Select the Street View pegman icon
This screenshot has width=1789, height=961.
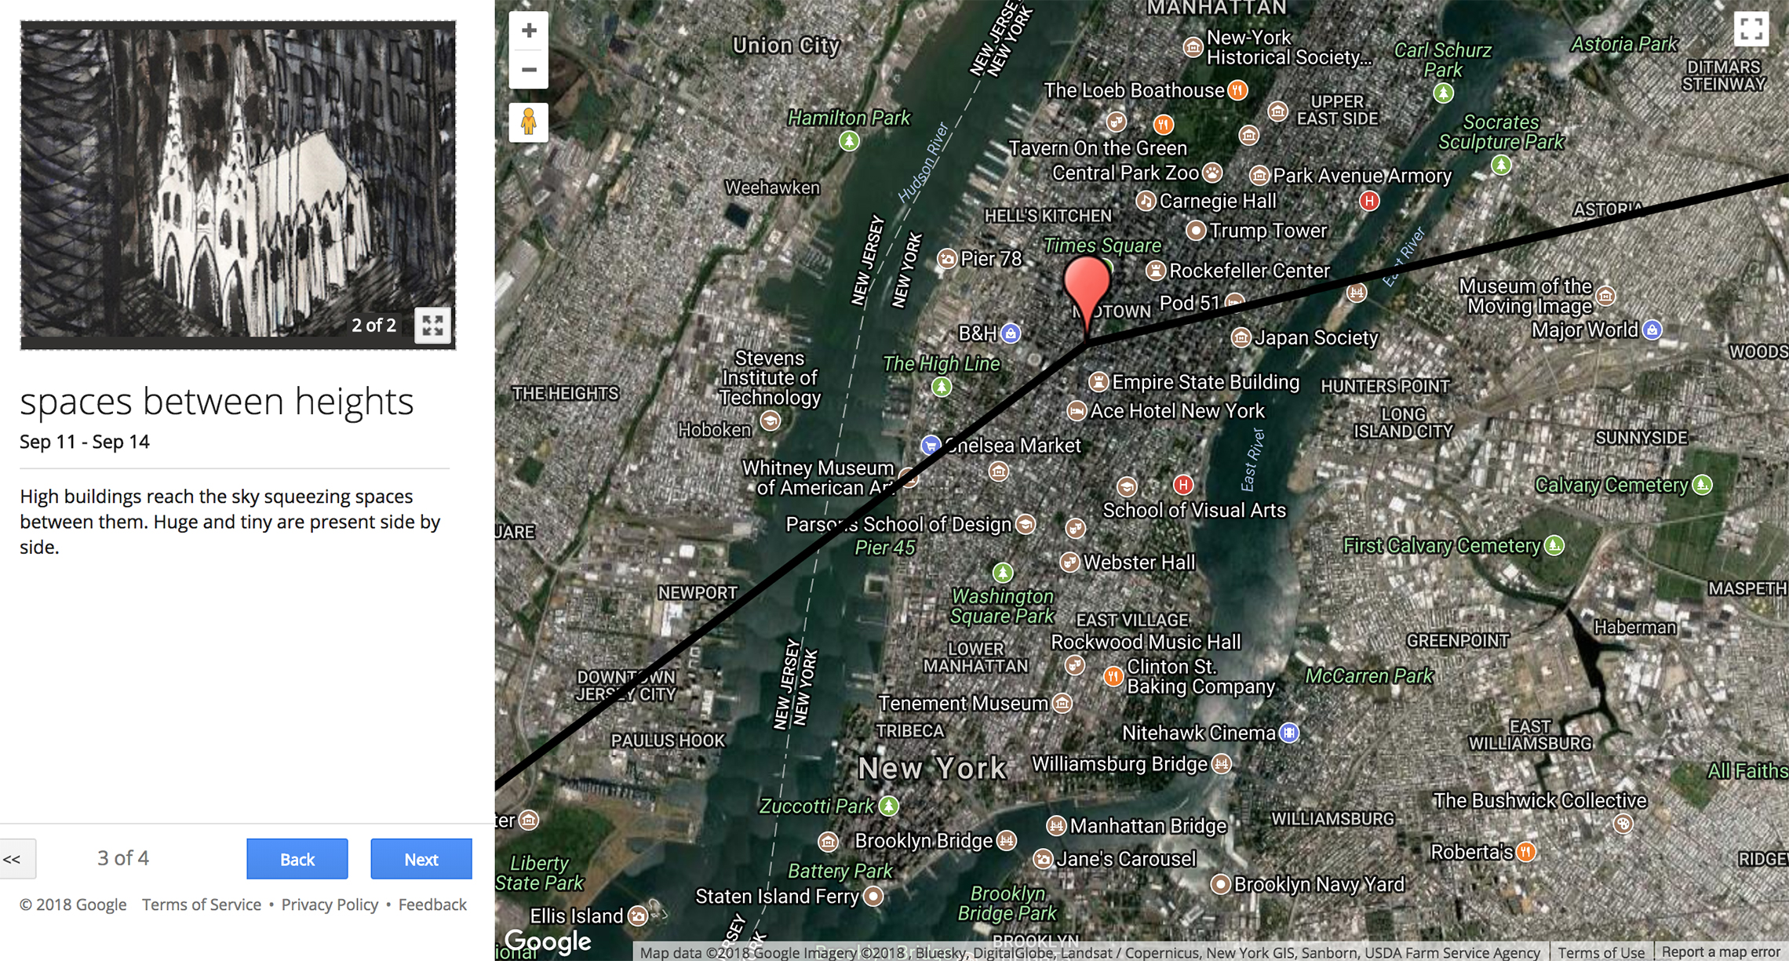coord(529,122)
